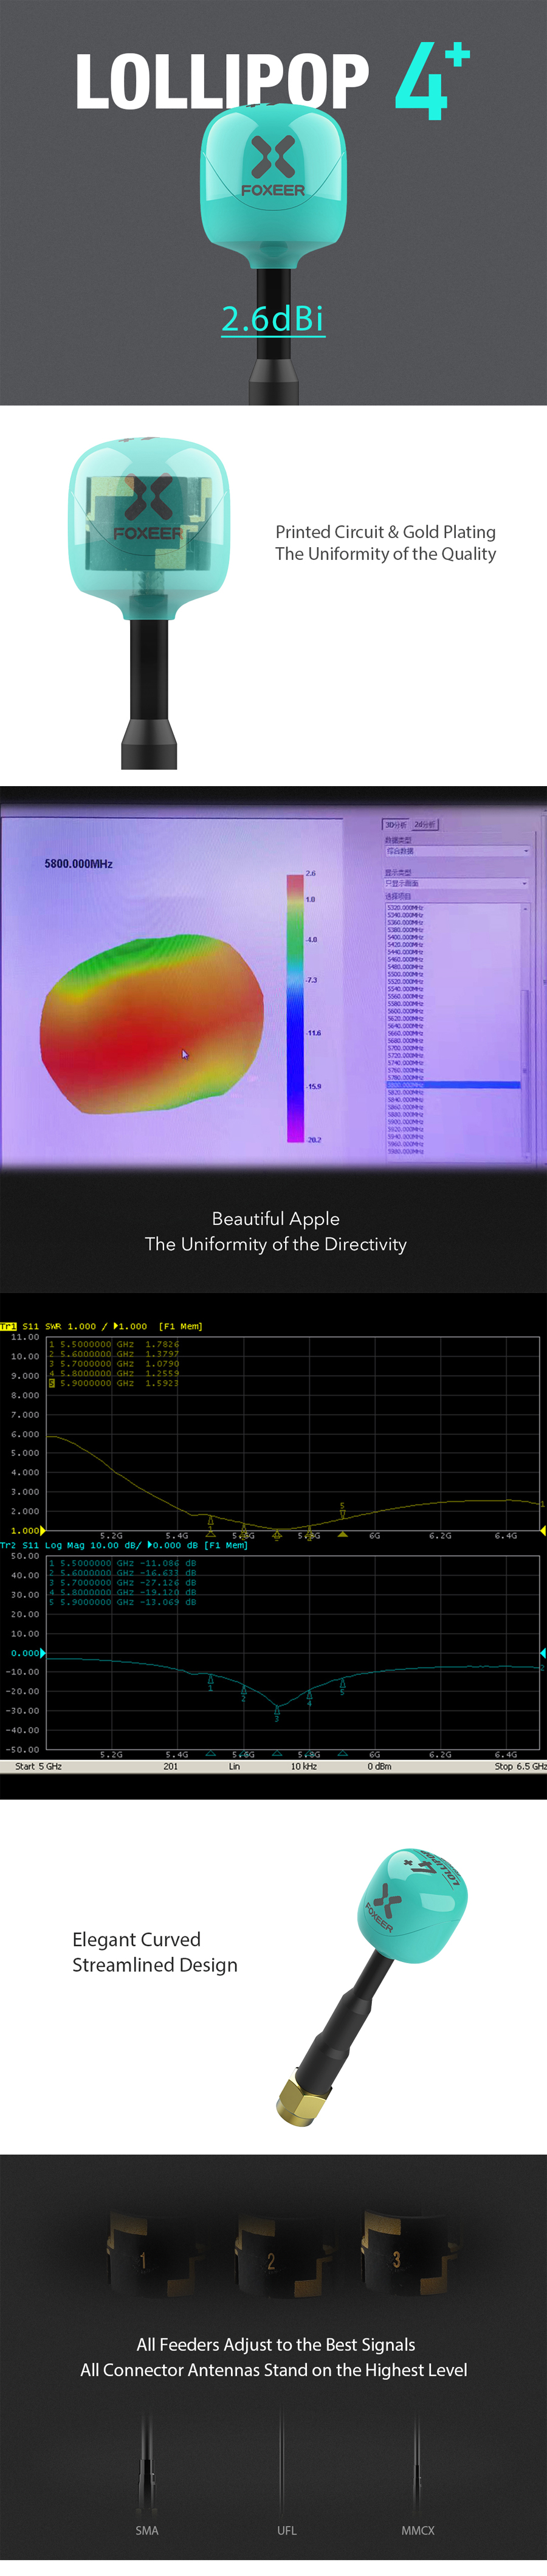
Task: Select the Tr2 S11 Log Mag trace label
Action: click(x=124, y=1546)
